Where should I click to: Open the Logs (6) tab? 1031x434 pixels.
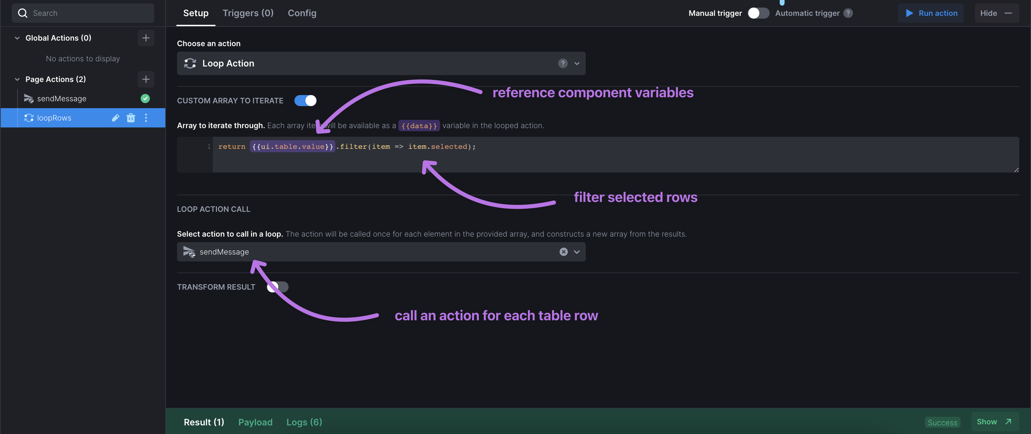point(304,422)
